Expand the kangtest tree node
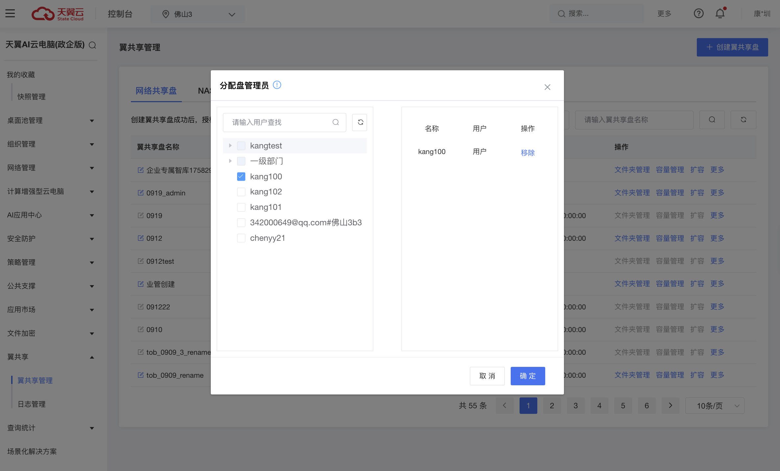The width and height of the screenshot is (780, 471). point(230,146)
